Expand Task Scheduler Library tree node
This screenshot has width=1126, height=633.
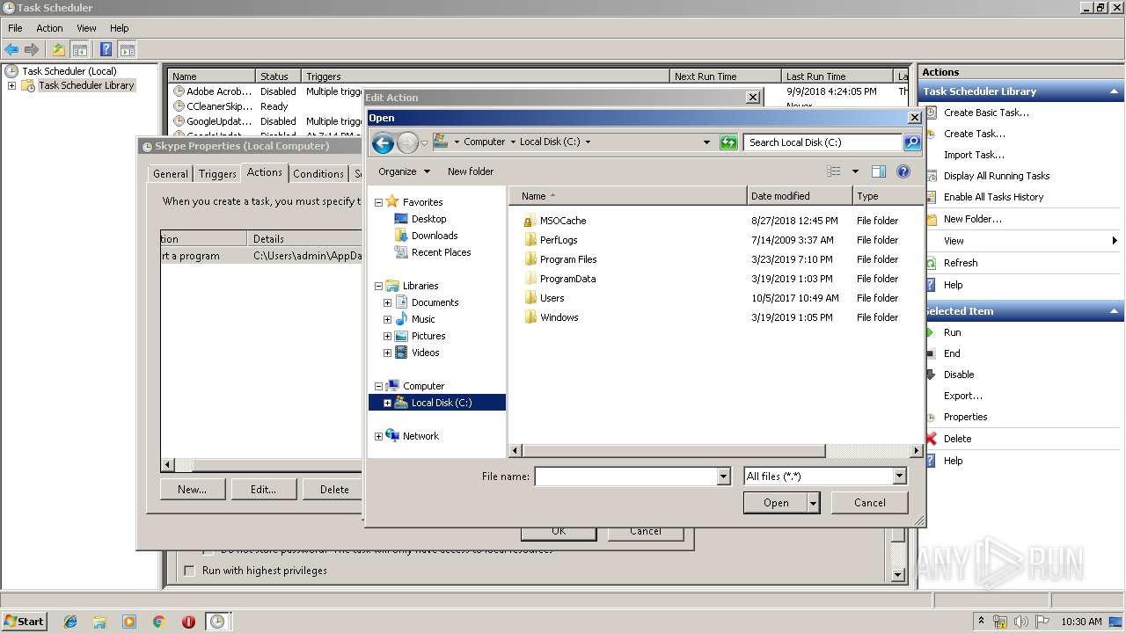[11, 86]
